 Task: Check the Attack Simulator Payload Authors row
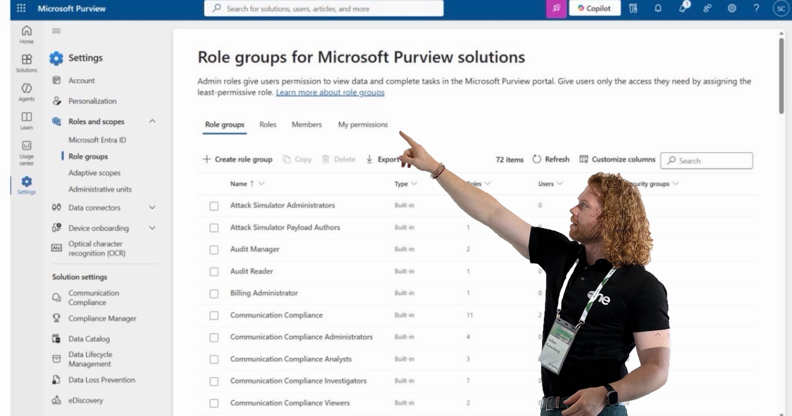click(214, 228)
